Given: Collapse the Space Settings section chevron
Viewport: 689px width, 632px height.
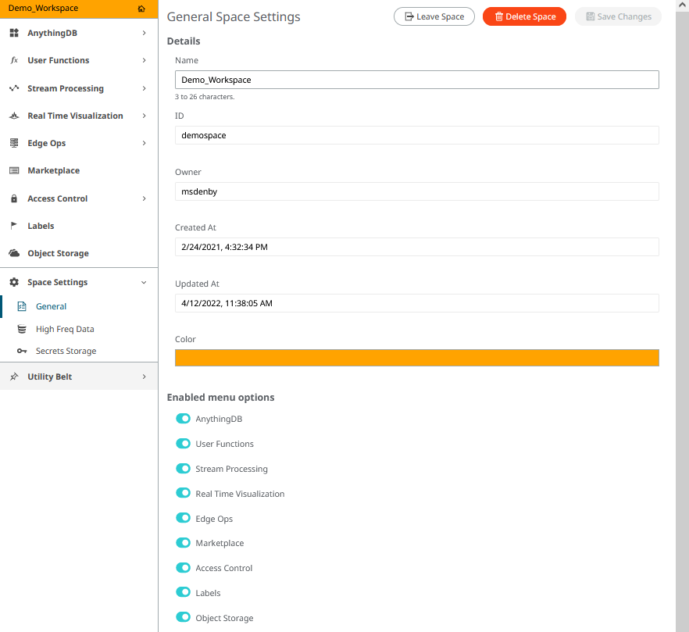Looking at the screenshot, I should coord(144,282).
